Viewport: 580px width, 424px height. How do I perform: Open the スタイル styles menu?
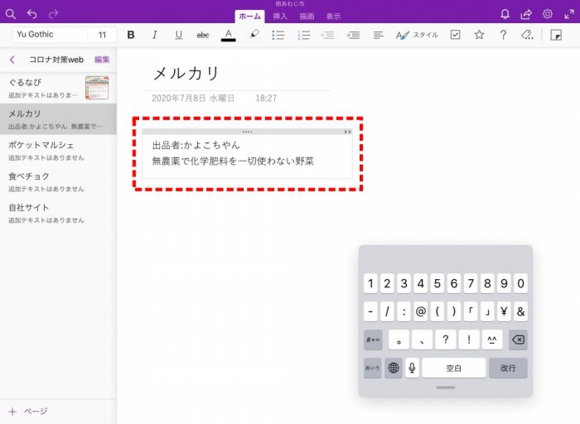[417, 35]
